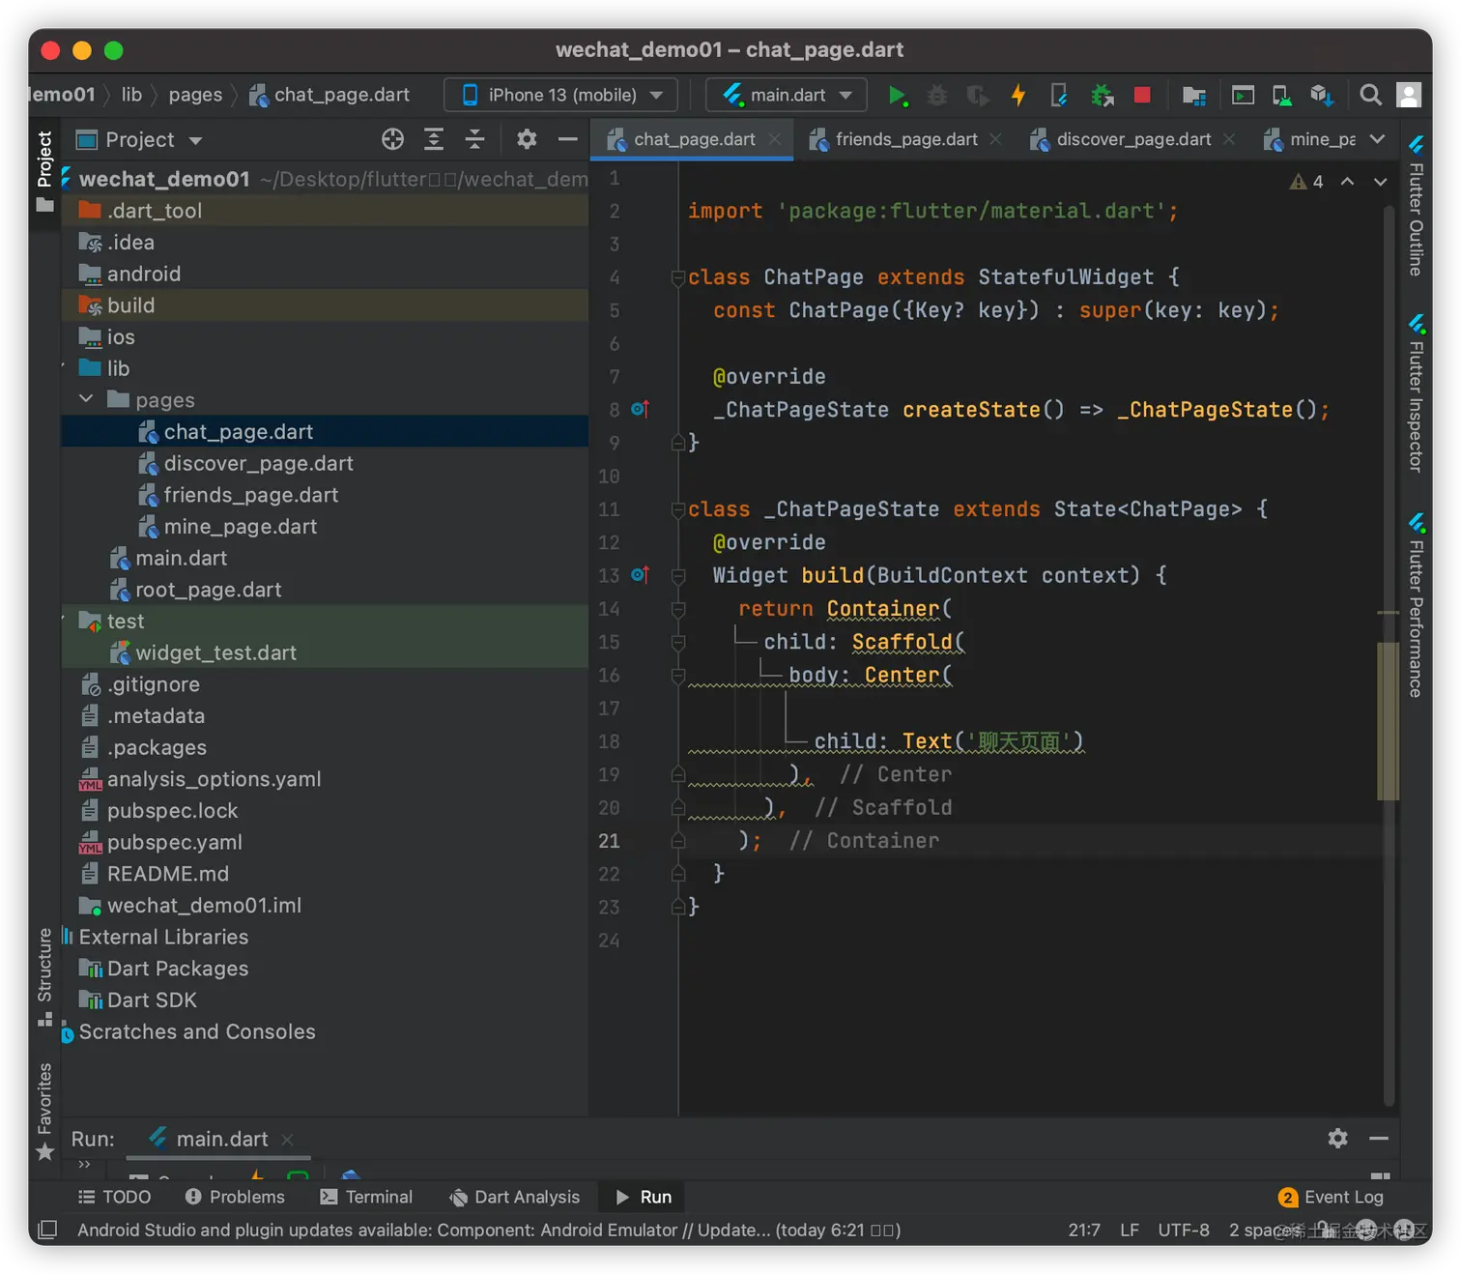Open the Event Log button
Image resolution: width=1461 pixels, height=1274 pixels.
1331,1197
